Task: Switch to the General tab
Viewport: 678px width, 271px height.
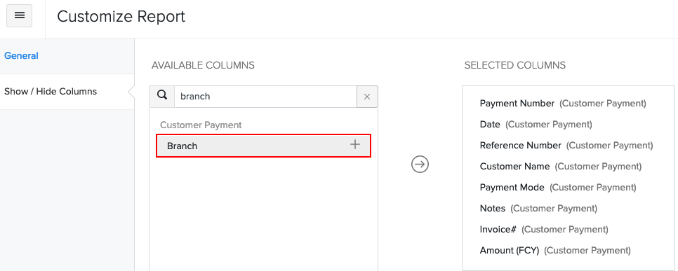Action: 21,55
